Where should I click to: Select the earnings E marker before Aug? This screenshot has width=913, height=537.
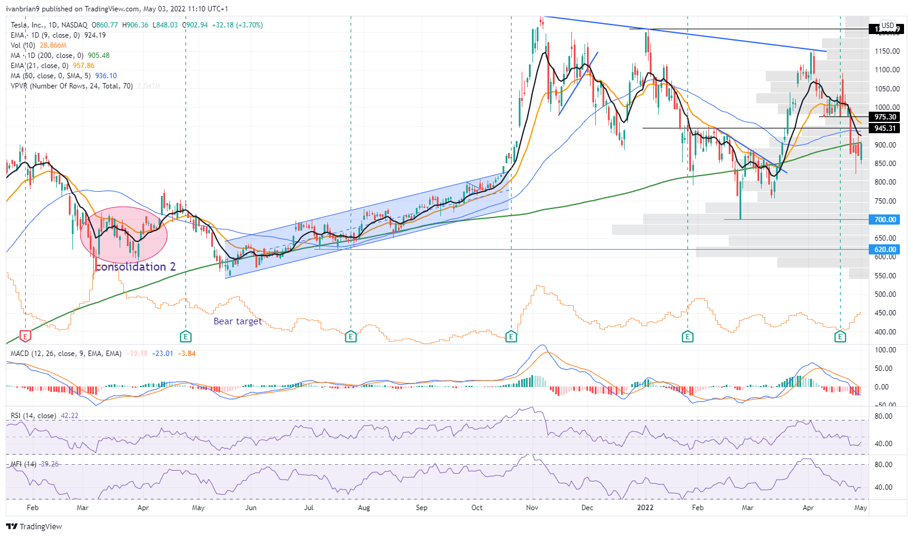[351, 336]
